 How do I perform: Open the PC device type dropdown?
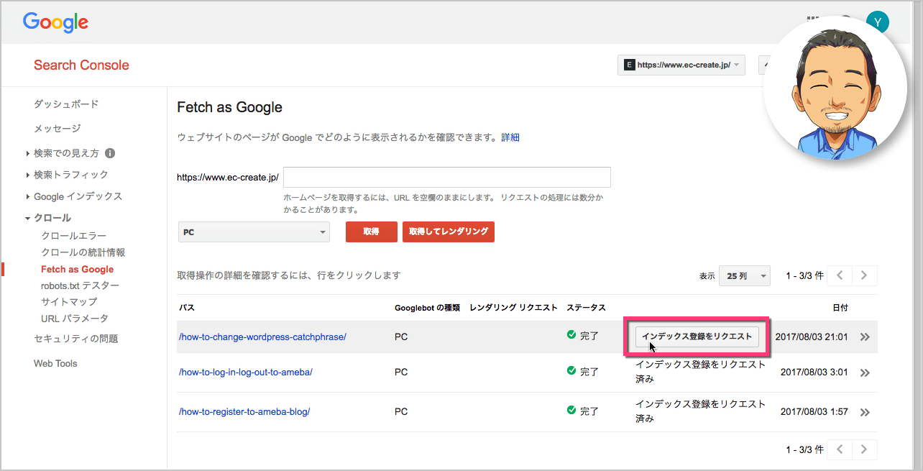click(x=254, y=232)
